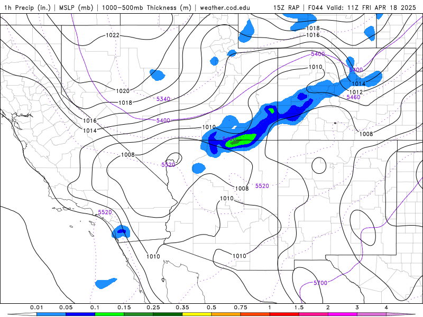Pick the orange 0.5 legend swatch
The height and width of the screenshot is (317, 423).
coord(226,314)
